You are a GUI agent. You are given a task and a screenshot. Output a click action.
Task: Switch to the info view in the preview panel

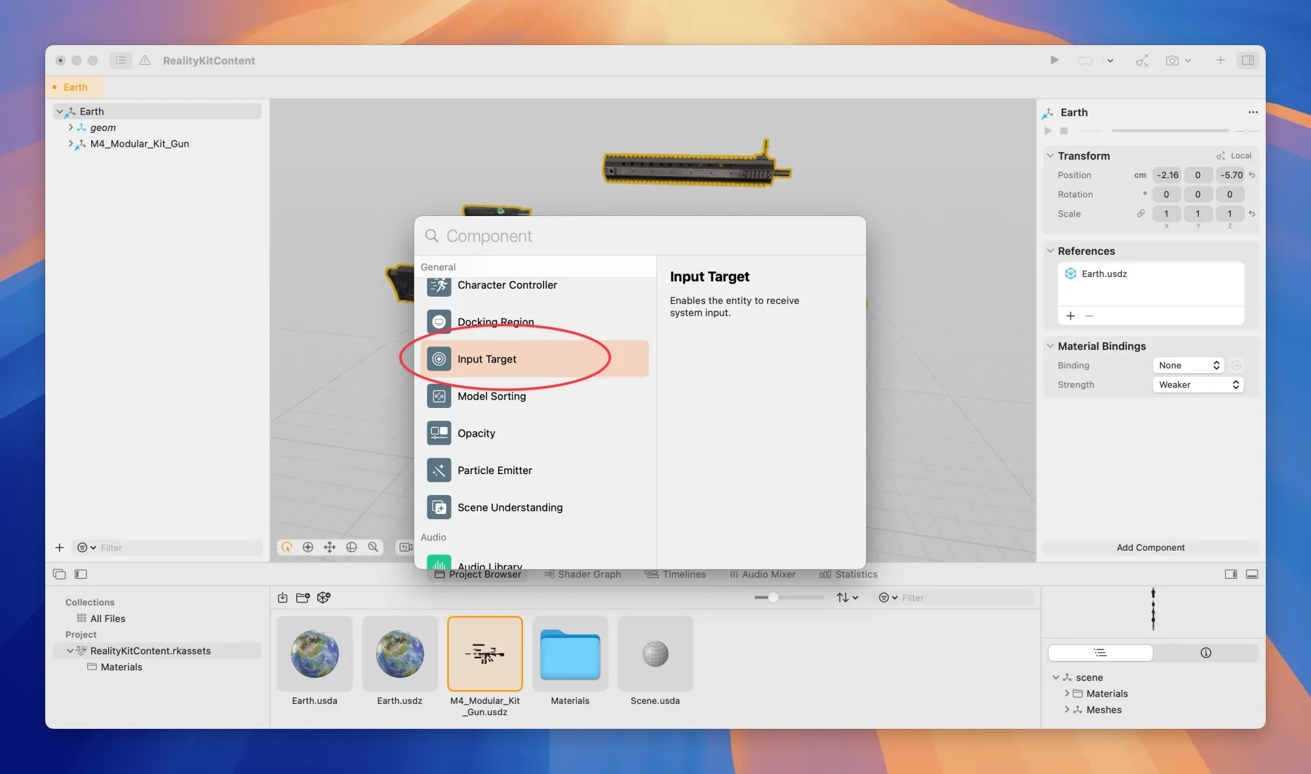click(1205, 652)
